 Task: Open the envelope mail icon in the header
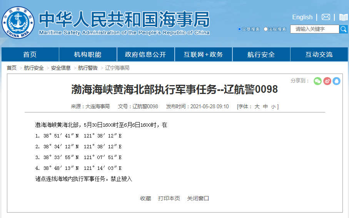[x=326, y=17]
